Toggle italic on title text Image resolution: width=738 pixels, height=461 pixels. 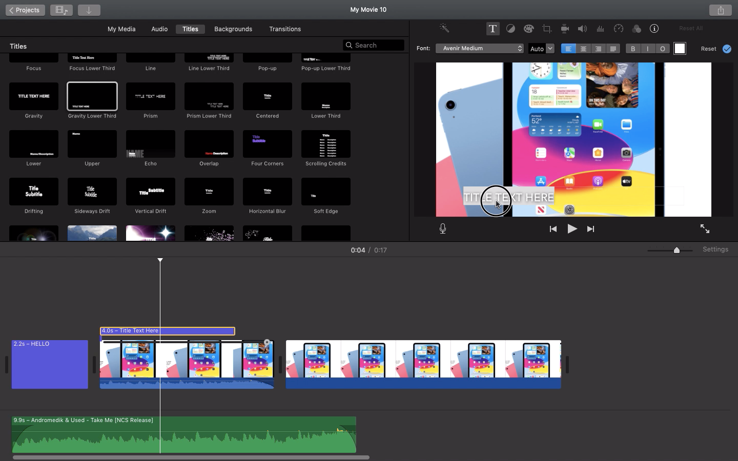coord(648,49)
